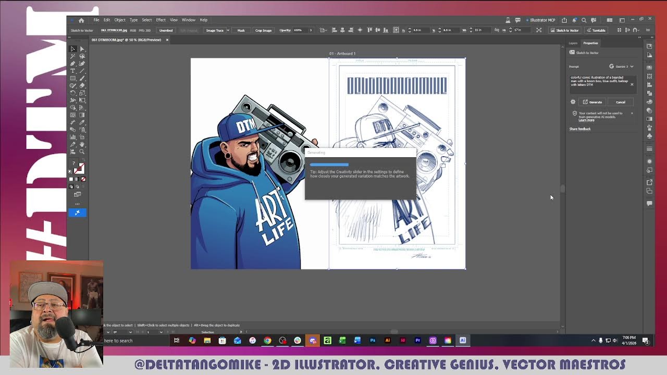Click the Opacity percentage field
The width and height of the screenshot is (667, 375).
click(x=300, y=30)
